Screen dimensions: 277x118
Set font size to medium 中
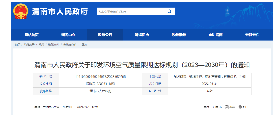tap(217, 107)
